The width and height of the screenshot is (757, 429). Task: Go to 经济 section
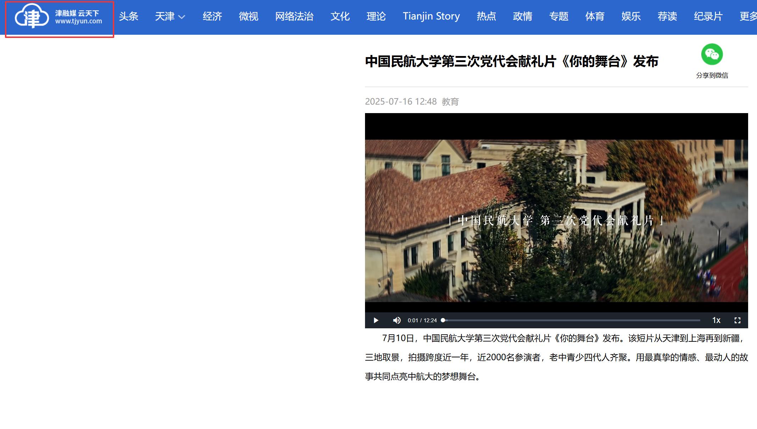(x=212, y=17)
